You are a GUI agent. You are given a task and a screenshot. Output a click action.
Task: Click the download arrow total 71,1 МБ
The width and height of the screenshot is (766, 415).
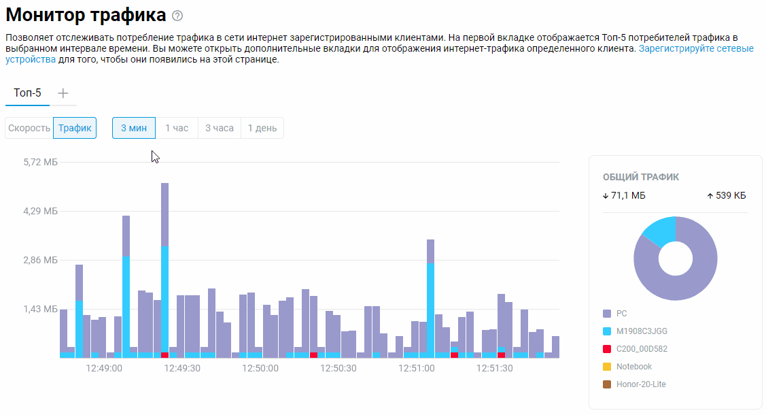pos(624,196)
